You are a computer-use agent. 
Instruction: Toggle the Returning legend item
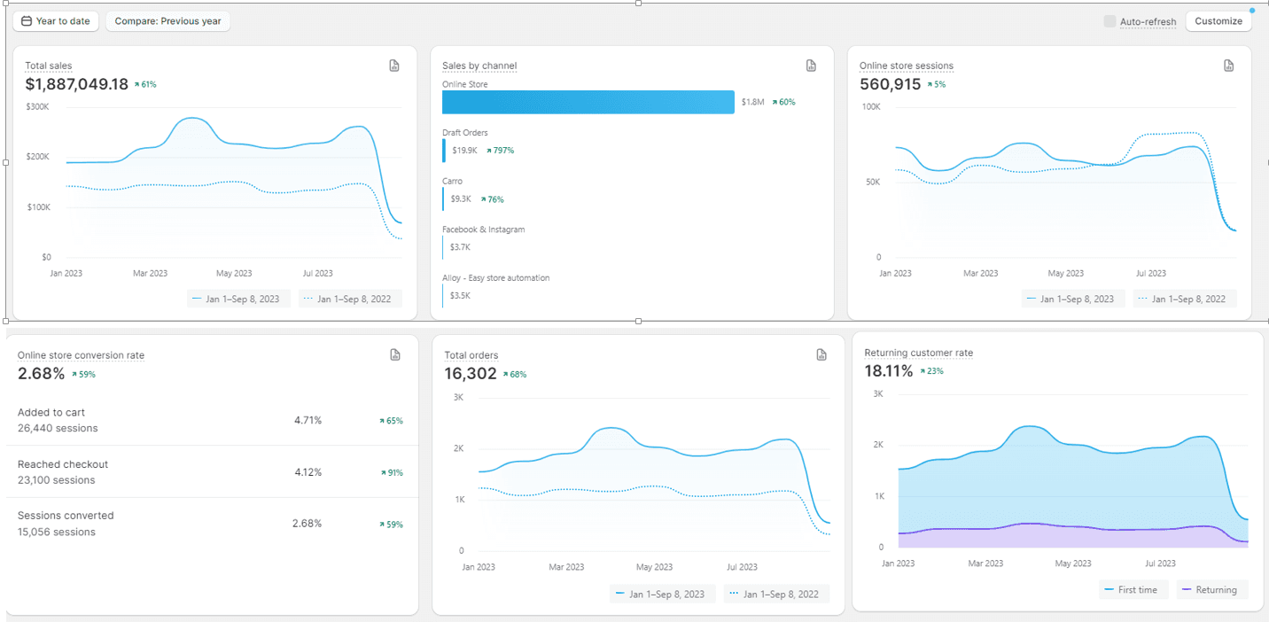(x=1212, y=589)
